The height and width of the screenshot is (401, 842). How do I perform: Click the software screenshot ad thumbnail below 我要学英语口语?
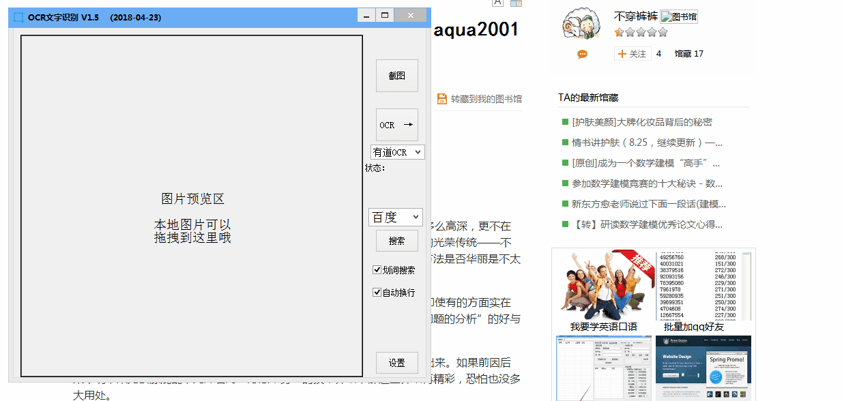tap(604, 368)
